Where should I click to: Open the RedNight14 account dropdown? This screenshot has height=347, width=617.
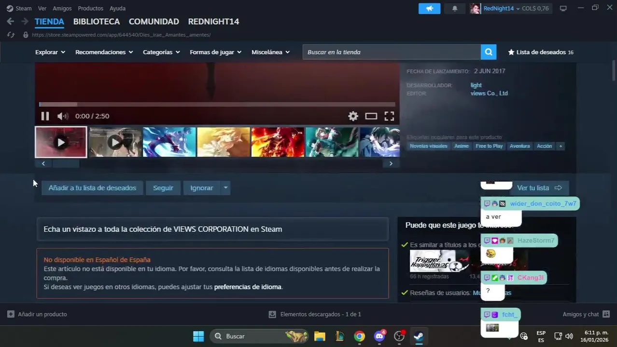(502, 9)
